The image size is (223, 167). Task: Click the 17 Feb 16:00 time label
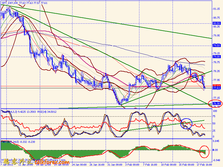(x=204, y=165)
